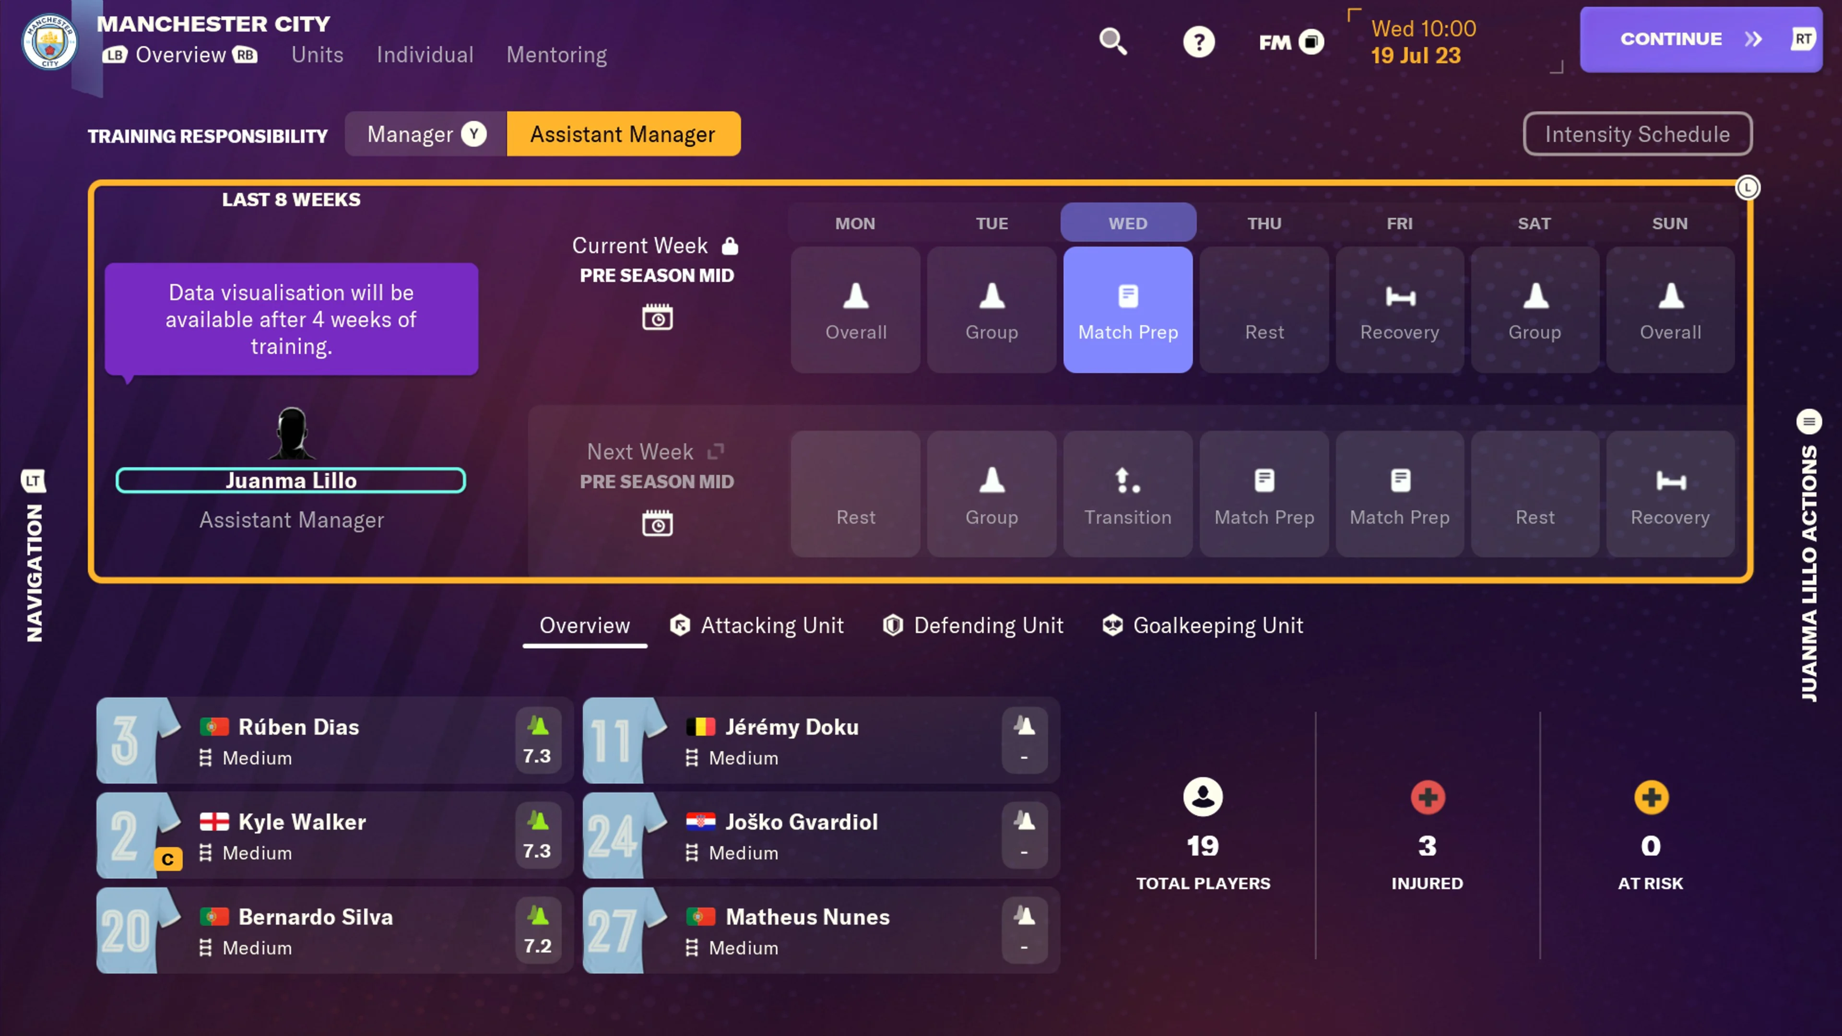Switch training responsibility to Manager
The height and width of the screenshot is (1036, 1842).
(426, 134)
